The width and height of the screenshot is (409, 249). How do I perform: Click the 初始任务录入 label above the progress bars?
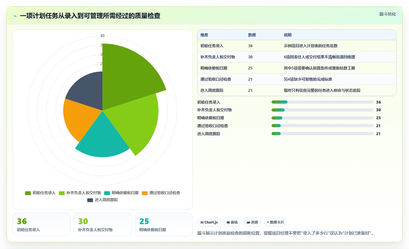tap(209, 102)
